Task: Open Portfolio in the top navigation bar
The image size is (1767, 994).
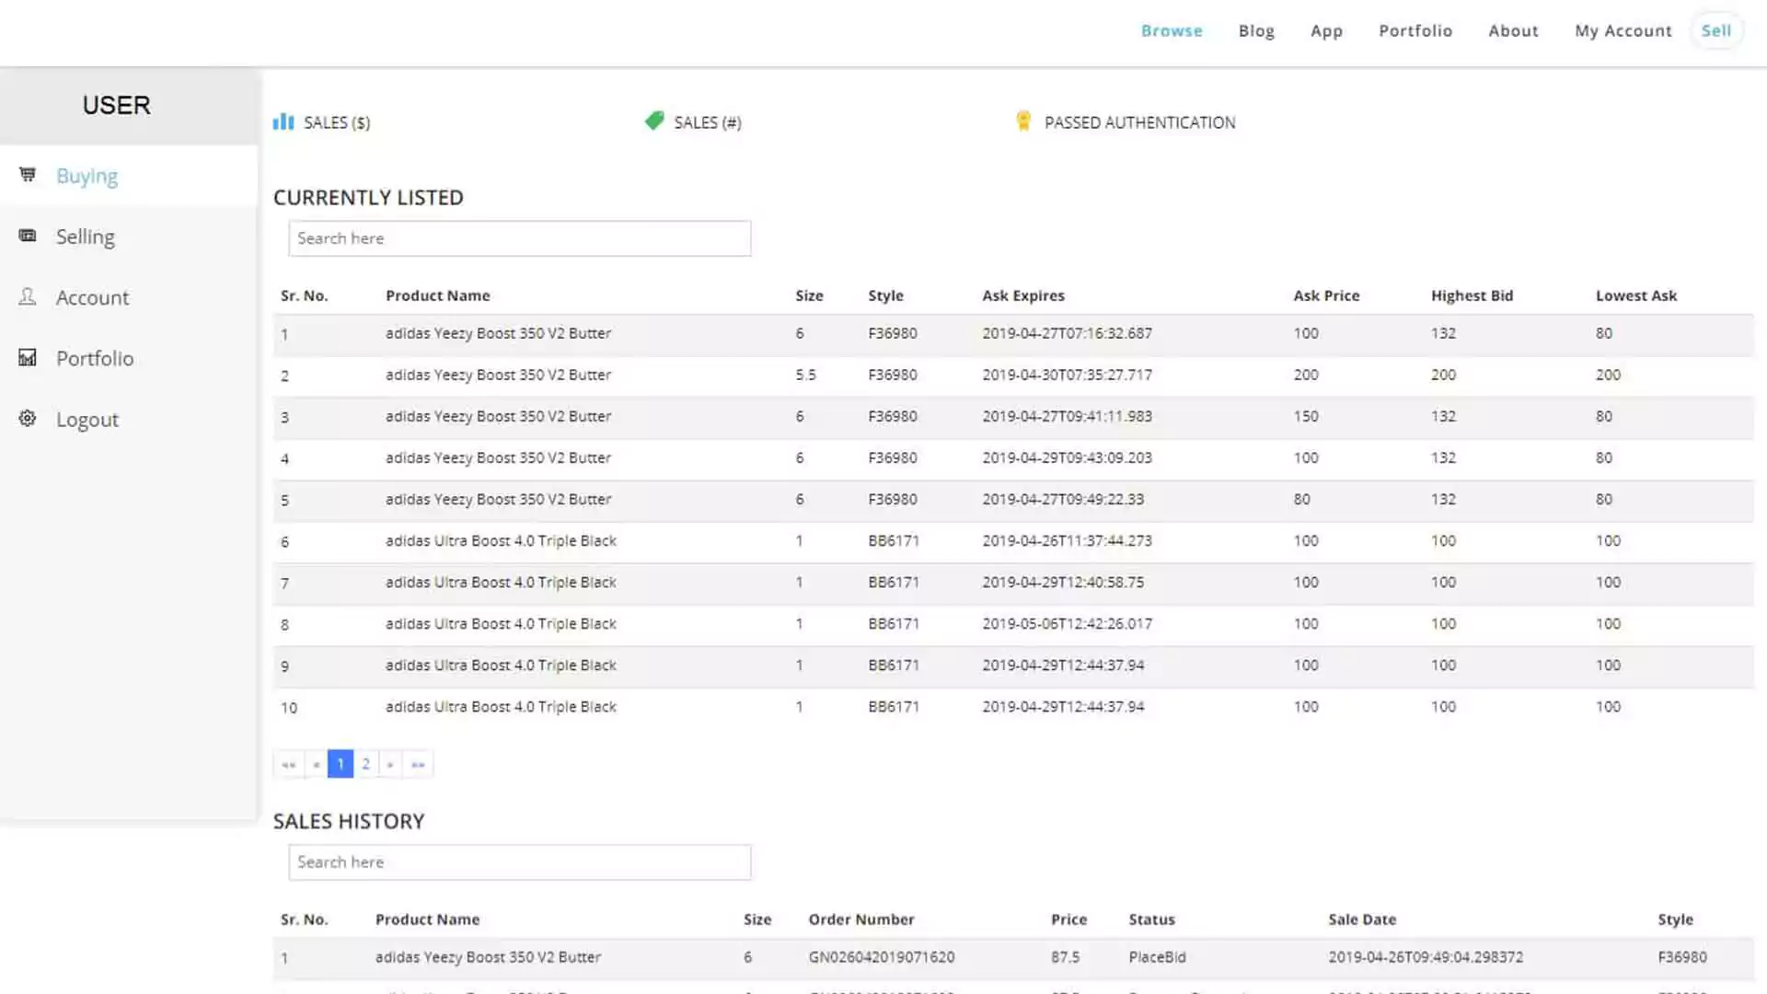Action: 1415,30
